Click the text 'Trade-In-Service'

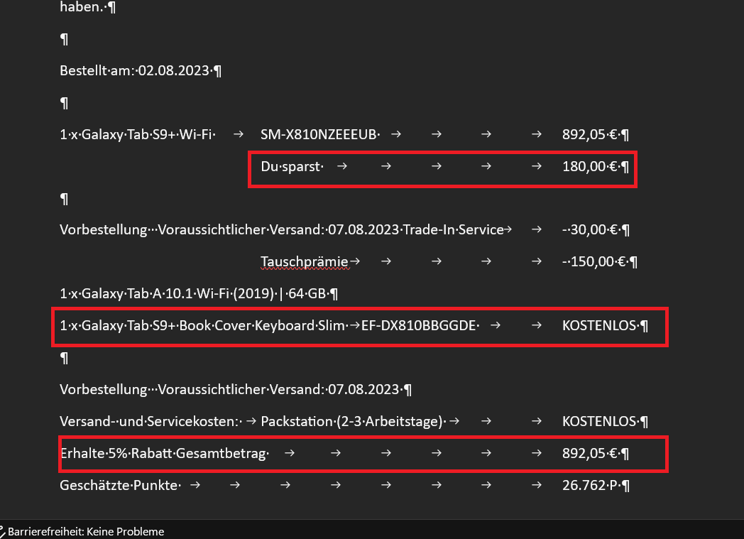(453, 229)
